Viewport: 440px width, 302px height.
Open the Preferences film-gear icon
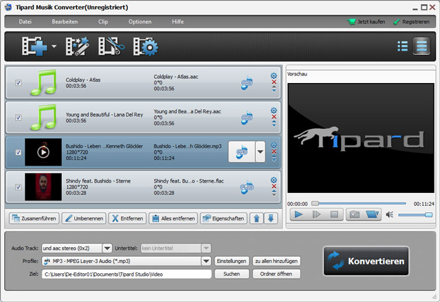coord(145,46)
